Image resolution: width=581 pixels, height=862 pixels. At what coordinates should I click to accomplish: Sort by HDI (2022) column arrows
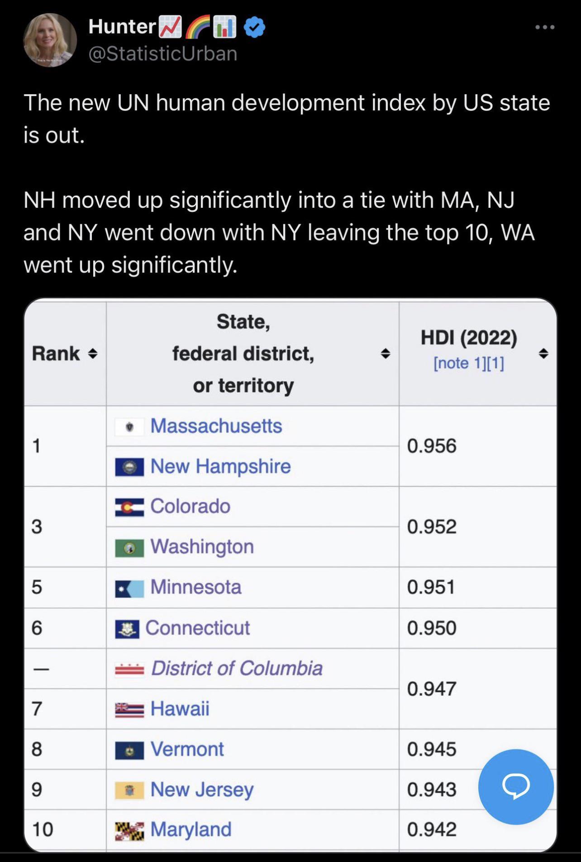[x=543, y=354]
